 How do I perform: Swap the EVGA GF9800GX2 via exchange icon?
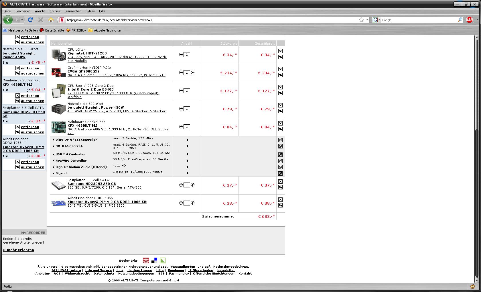tap(280, 75)
